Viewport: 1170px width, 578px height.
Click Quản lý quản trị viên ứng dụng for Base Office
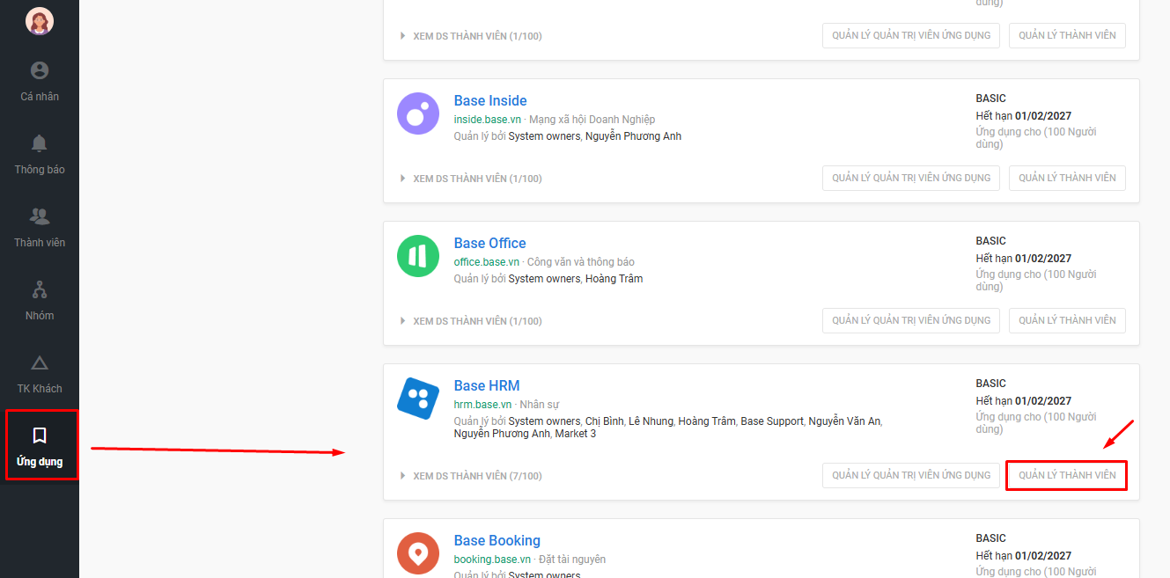click(x=911, y=320)
